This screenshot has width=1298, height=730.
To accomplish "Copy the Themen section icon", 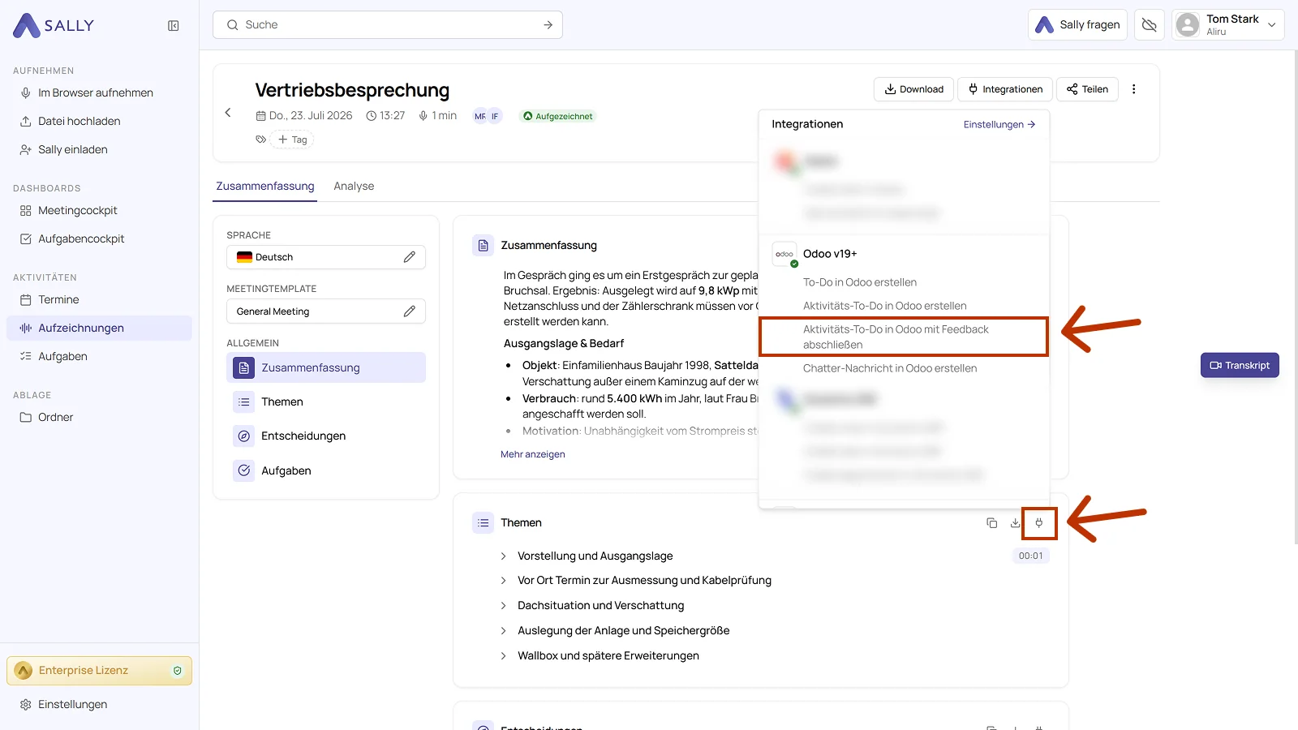I will point(991,523).
